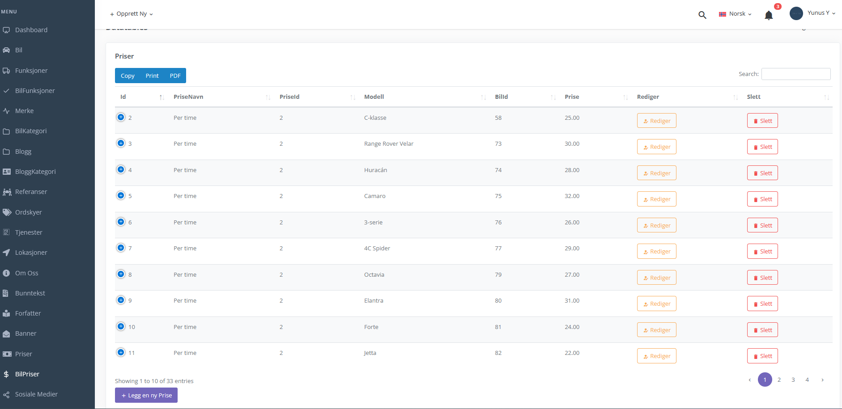
Task: Open the notifications bell icon
Action: point(769,16)
